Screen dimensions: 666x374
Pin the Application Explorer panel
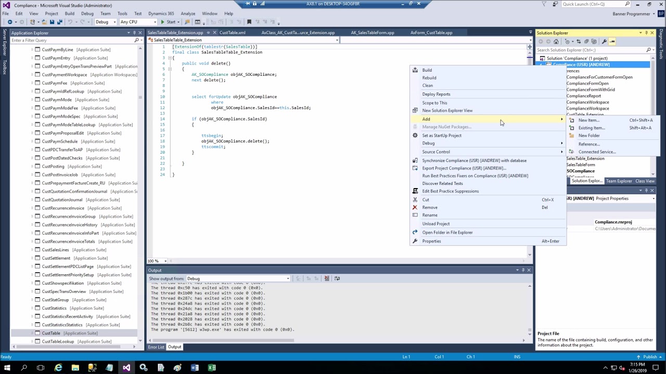tap(135, 33)
